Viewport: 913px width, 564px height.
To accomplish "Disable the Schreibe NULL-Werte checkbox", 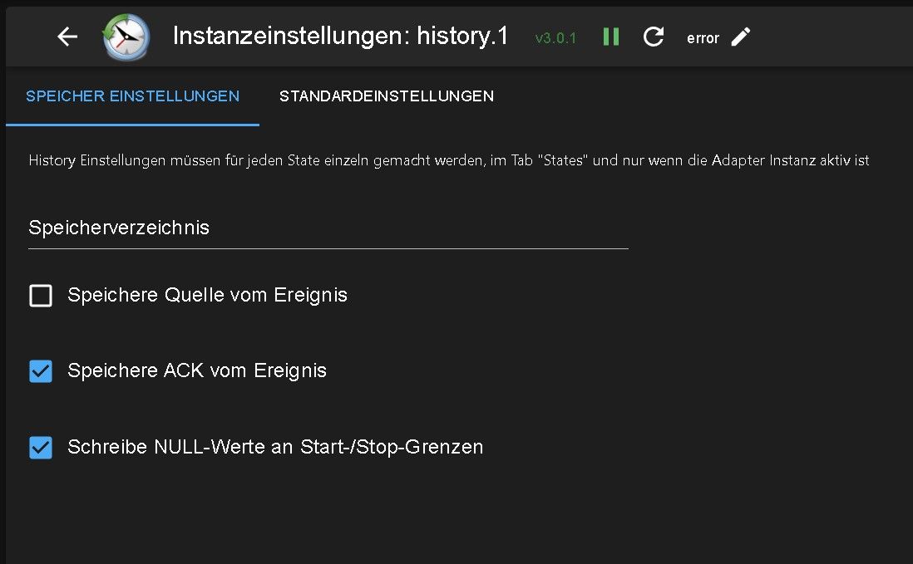I will pyautogui.click(x=41, y=448).
